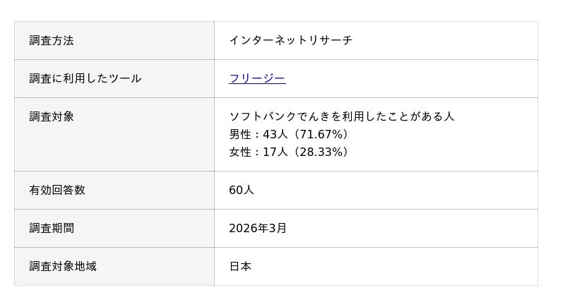Select the 日本 region value

(240, 266)
